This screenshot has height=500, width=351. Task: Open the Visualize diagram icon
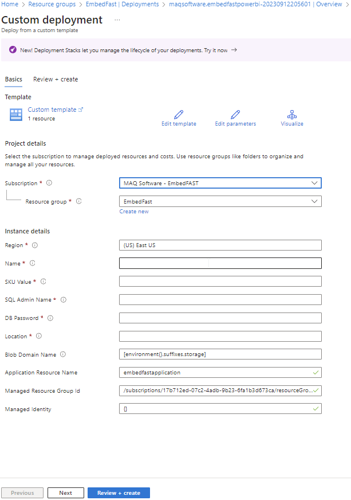click(292, 114)
